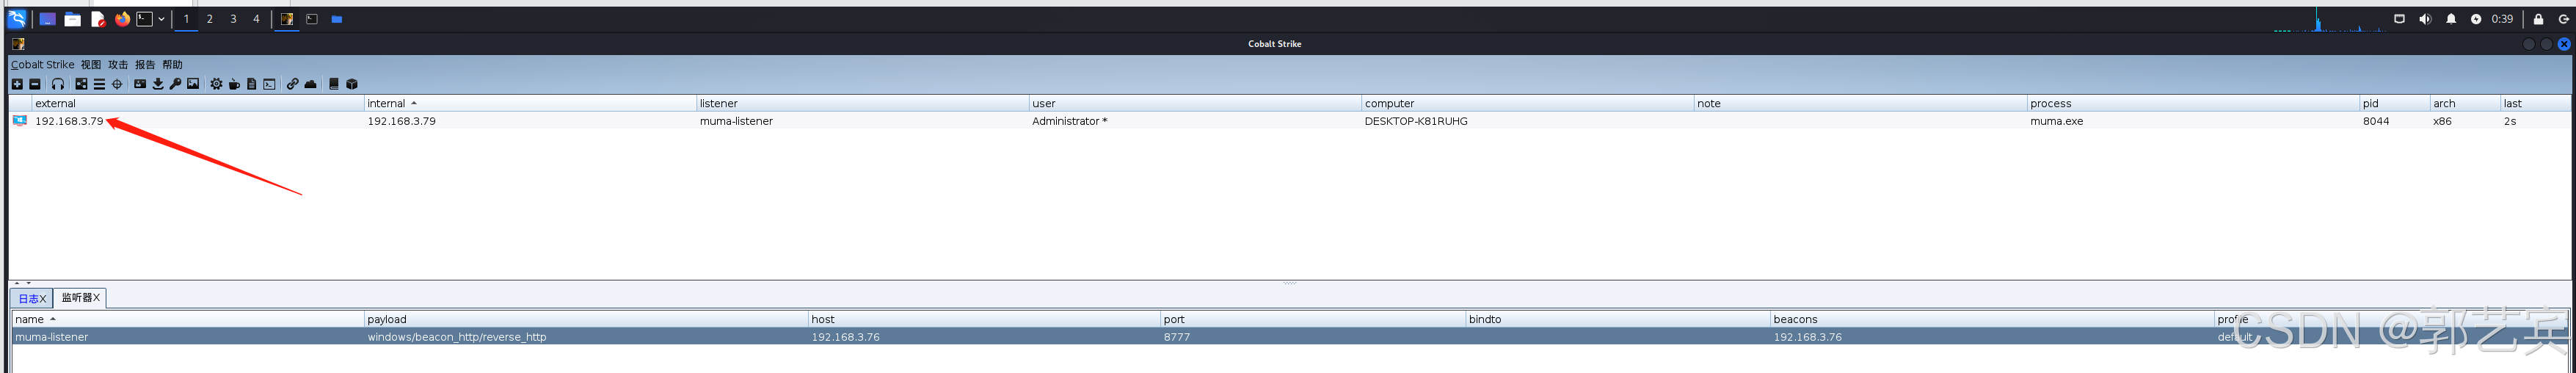Open notifications via the bell icon
Viewport: 2576px width, 373px height.
(2451, 19)
